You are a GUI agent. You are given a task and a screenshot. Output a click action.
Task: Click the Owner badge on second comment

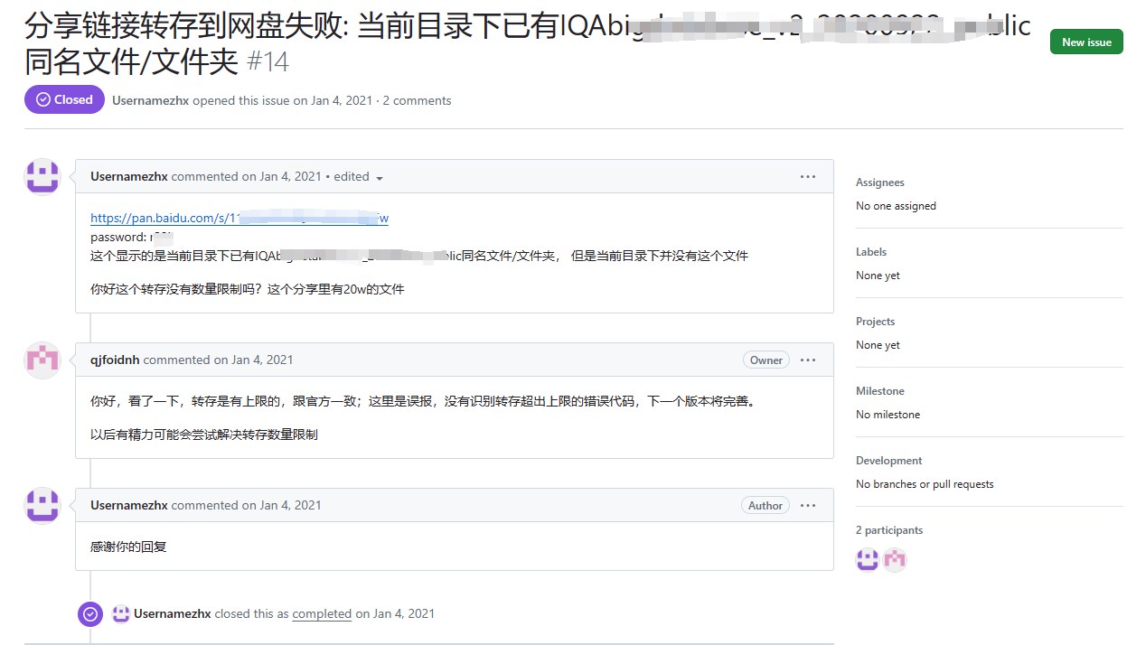765,360
